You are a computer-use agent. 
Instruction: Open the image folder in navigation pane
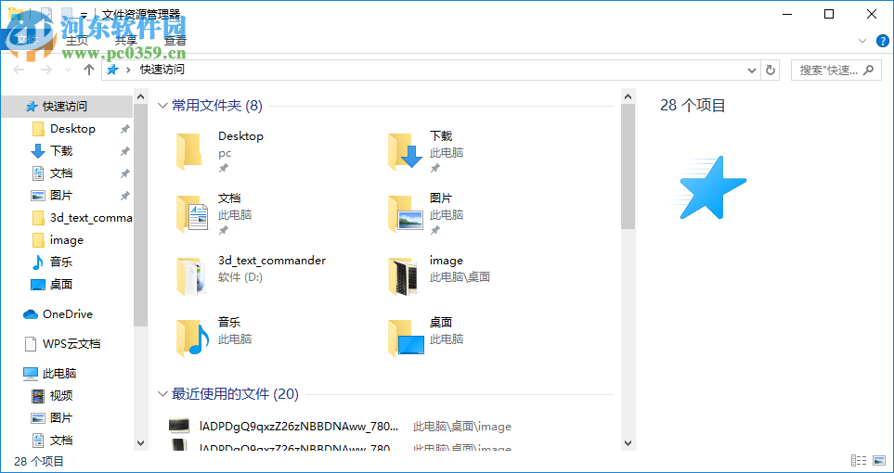click(58, 240)
